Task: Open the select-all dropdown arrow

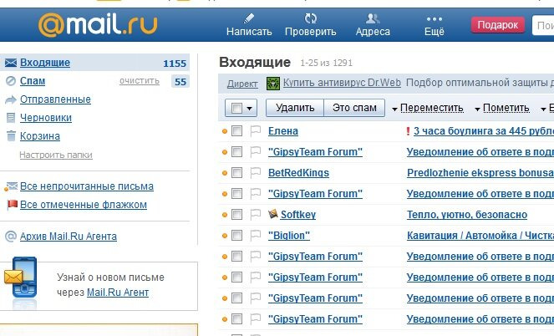Action: [250, 109]
